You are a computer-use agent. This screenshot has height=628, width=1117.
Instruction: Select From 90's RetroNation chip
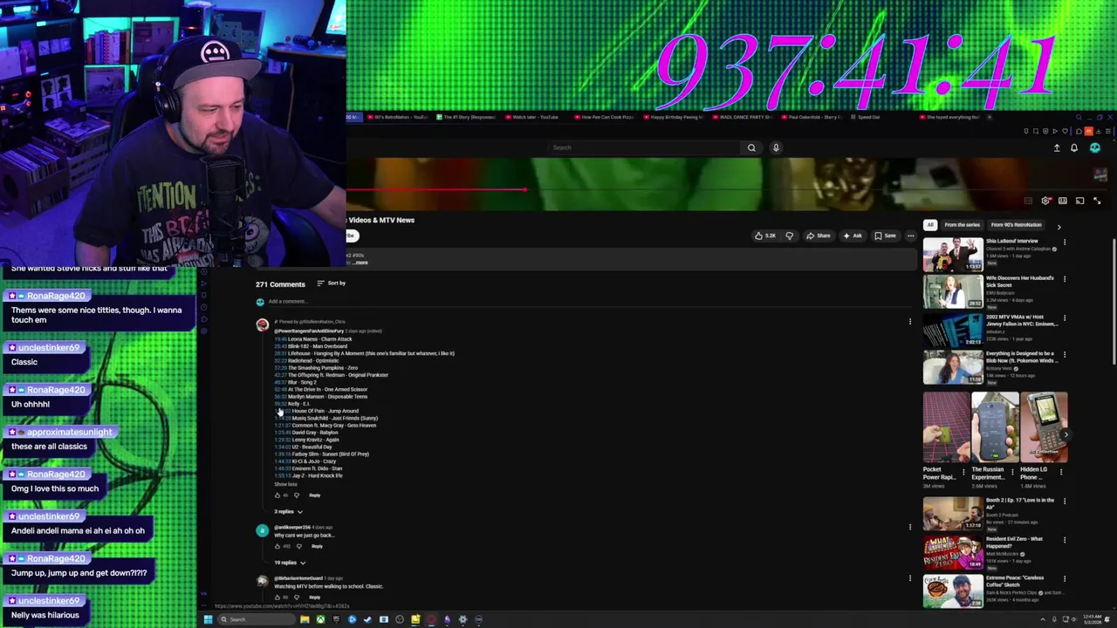1016,225
